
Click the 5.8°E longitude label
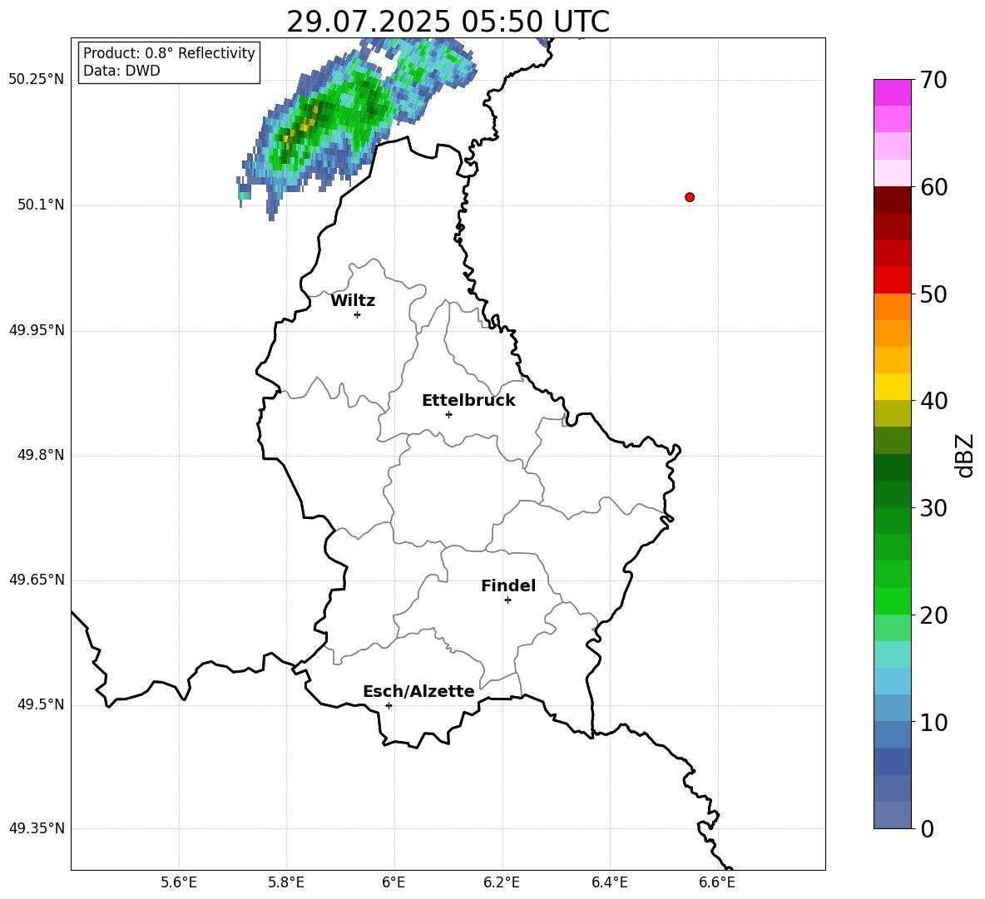[286, 882]
